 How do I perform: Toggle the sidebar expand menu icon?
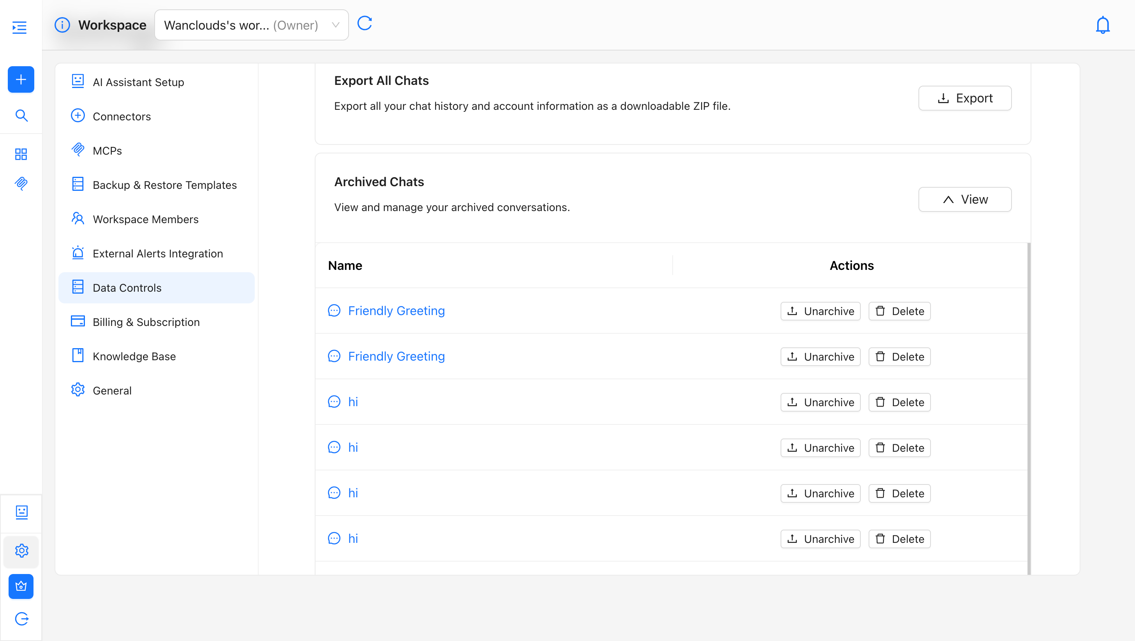[x=19, y=27]
